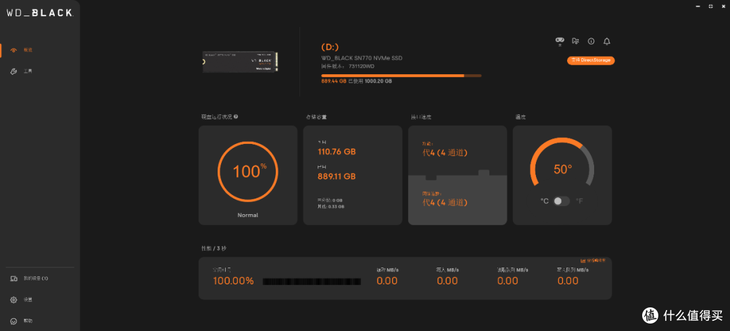Click the 1000.20 GB total capacity value
This screenshot has width=730, height=331.
(378, 81)
